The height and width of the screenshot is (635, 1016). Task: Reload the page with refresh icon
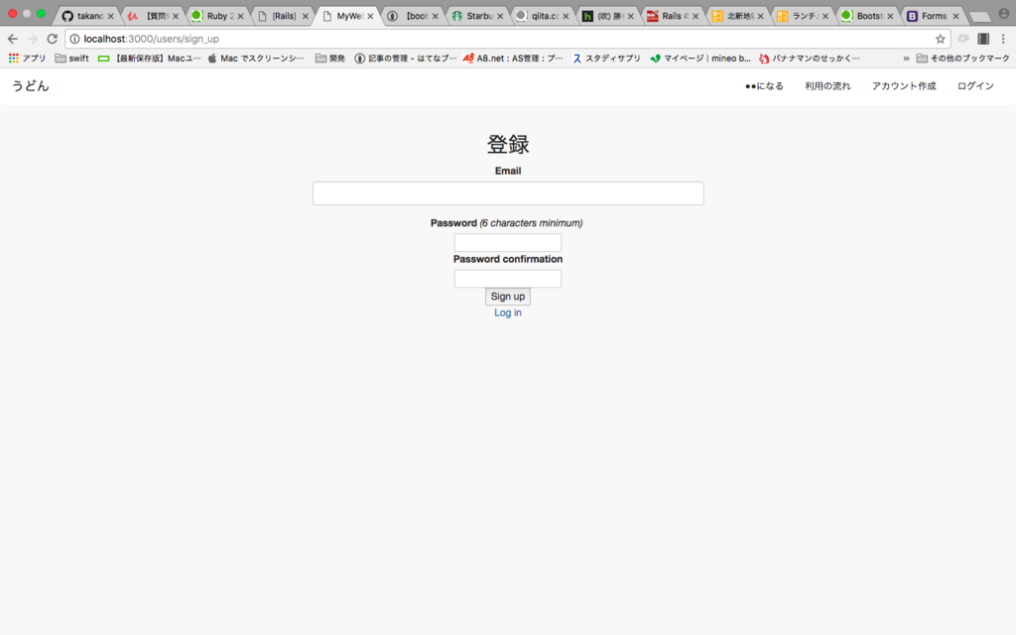[53, 39]
